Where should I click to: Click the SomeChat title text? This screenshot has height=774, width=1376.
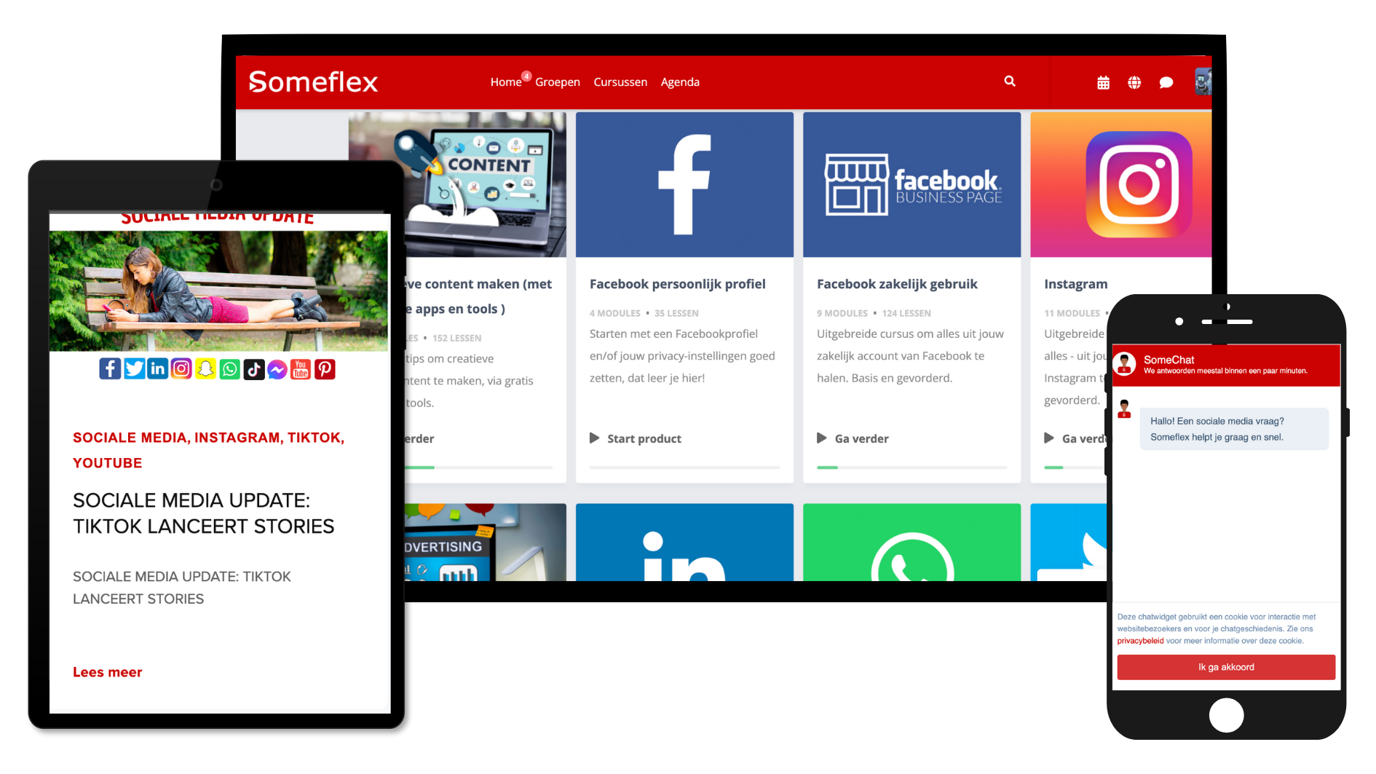[x=1169, y=360]
